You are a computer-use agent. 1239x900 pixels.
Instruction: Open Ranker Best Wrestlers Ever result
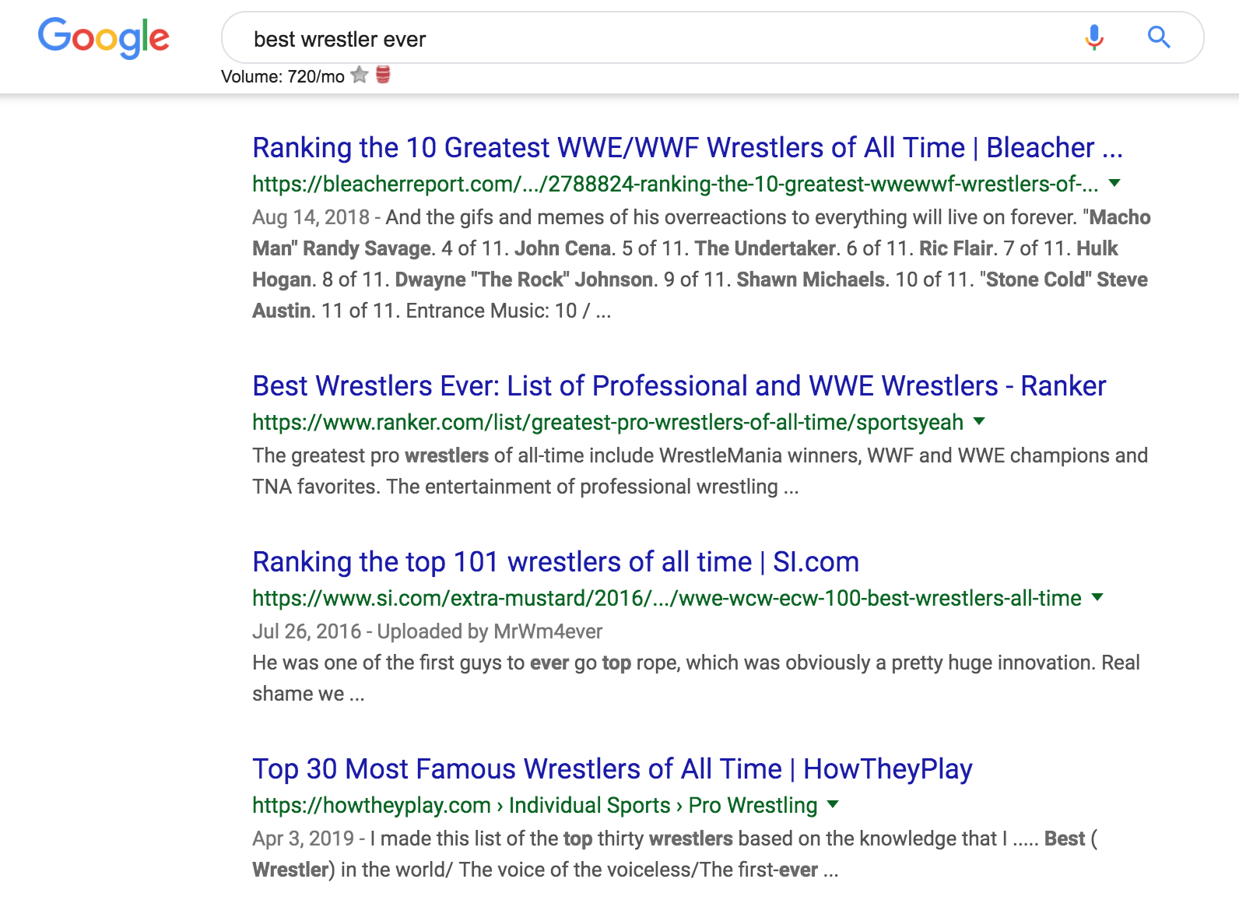[679, 385]
